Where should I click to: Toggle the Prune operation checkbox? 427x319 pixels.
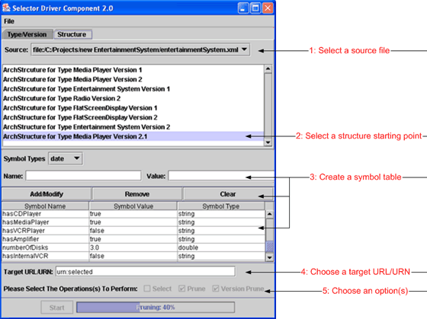click(x=181, y=289)
